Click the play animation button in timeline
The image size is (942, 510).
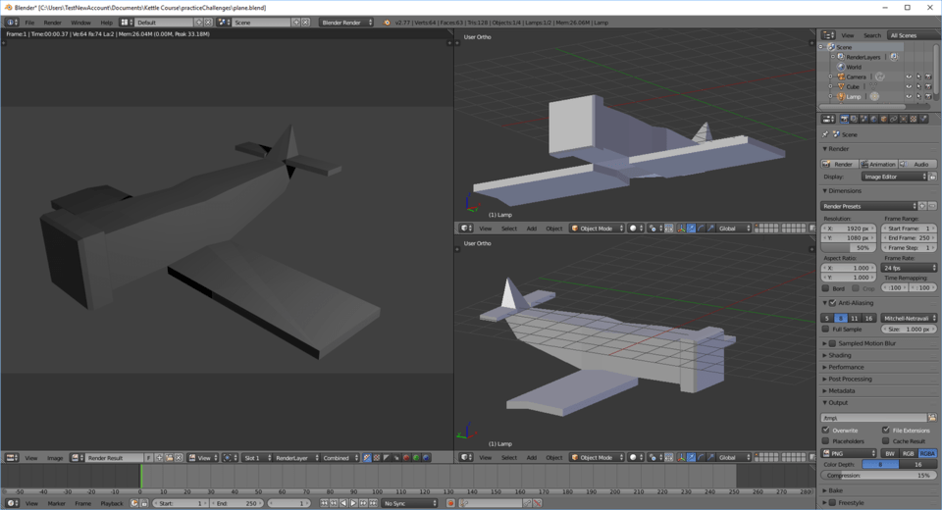[353, 503]
